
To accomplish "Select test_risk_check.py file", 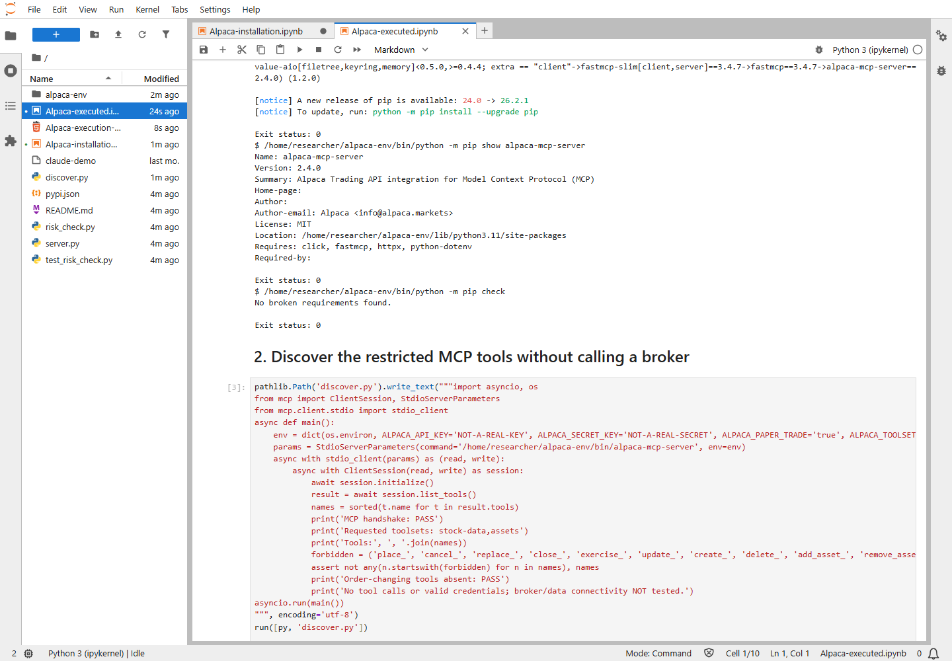I will pos(104,260).
